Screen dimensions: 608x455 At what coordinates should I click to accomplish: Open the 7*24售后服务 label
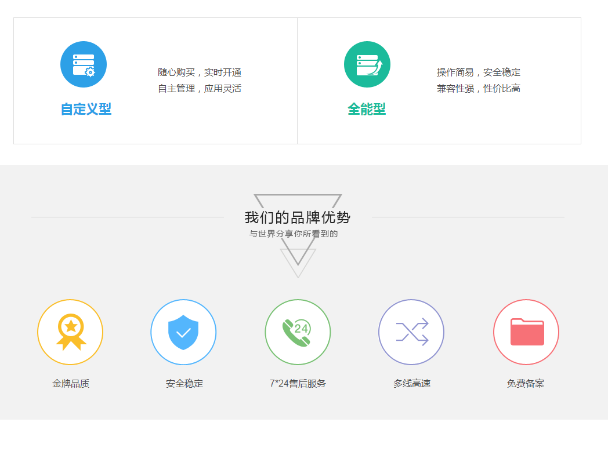[x=298, y=384]
